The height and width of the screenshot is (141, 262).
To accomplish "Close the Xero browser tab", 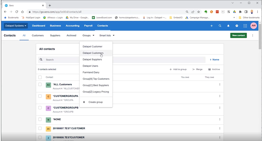I will click(43, 5).
